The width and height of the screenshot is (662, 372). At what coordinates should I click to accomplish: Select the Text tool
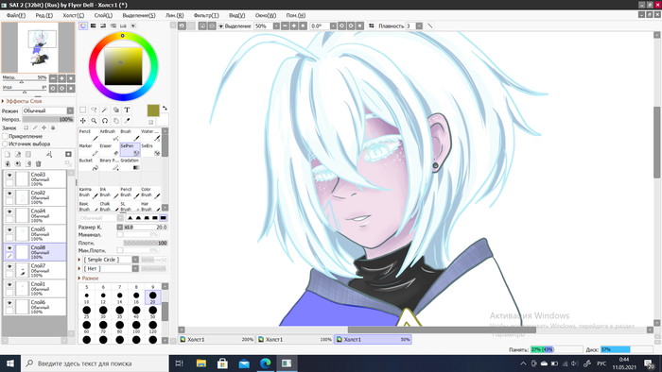point(127,110)
